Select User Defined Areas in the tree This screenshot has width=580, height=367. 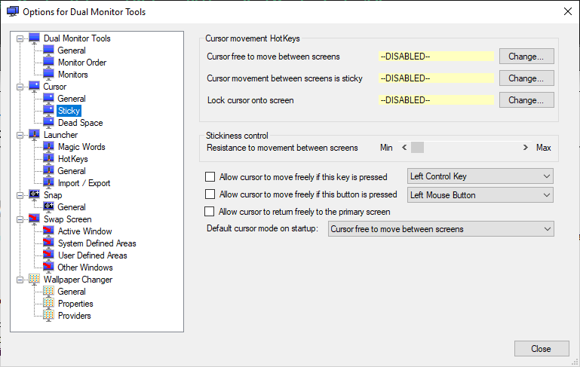93,255
